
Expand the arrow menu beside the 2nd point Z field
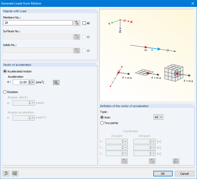click(154, 153)
